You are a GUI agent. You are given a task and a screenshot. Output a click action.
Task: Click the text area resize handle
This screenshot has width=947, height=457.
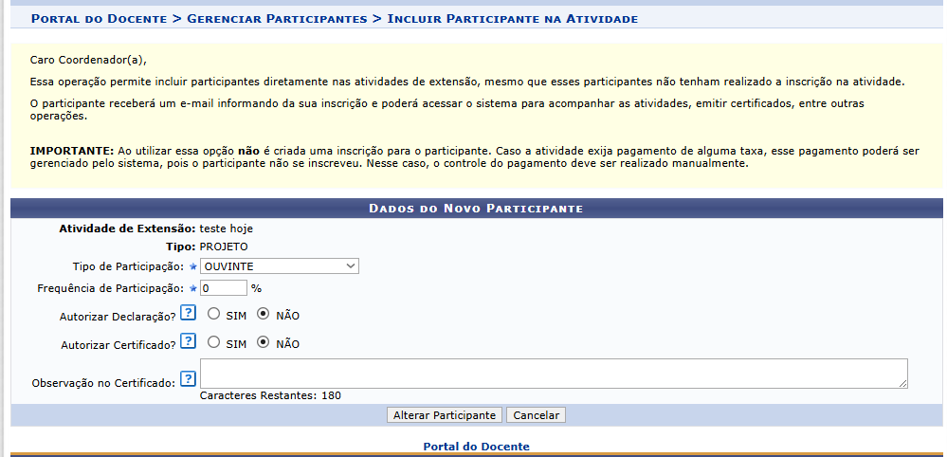902,384
